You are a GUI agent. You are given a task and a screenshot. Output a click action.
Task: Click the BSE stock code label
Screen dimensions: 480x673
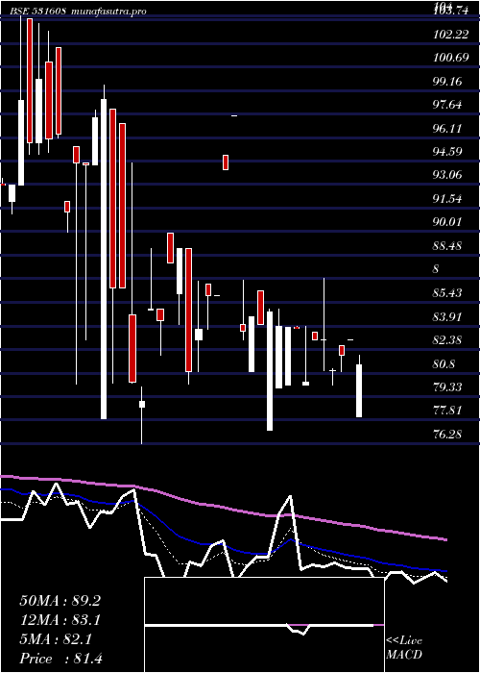[37, 12]
